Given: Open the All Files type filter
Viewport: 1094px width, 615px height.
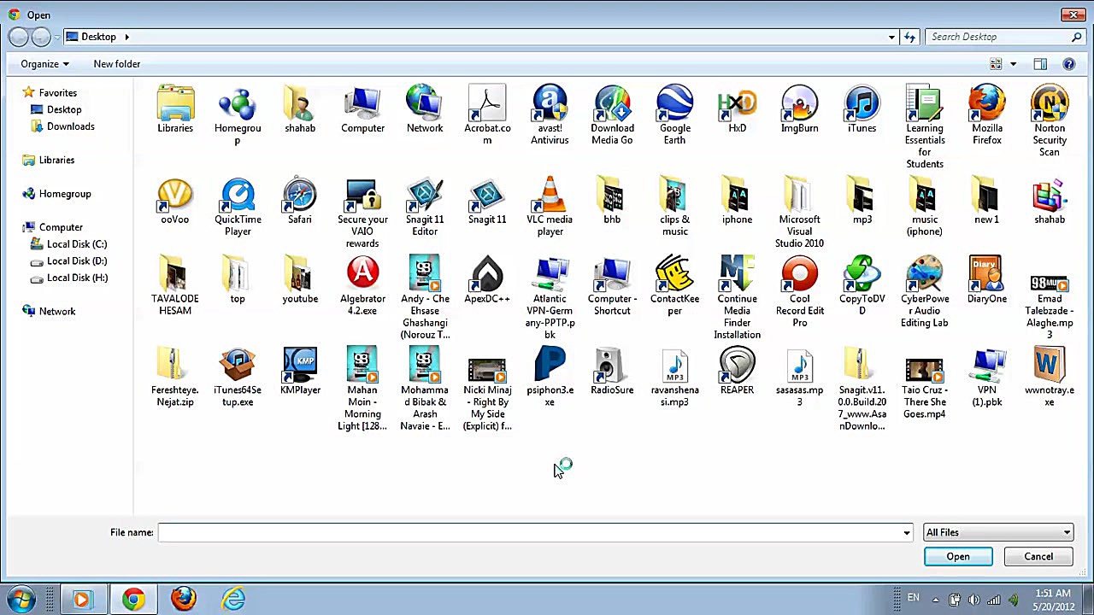Looking at the screenshot, I should coord(998,533).
